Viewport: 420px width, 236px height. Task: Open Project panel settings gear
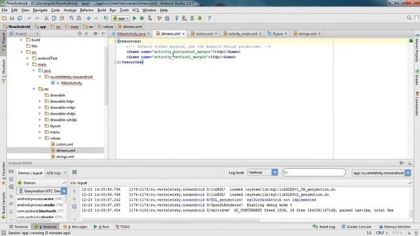click(95, 33)
